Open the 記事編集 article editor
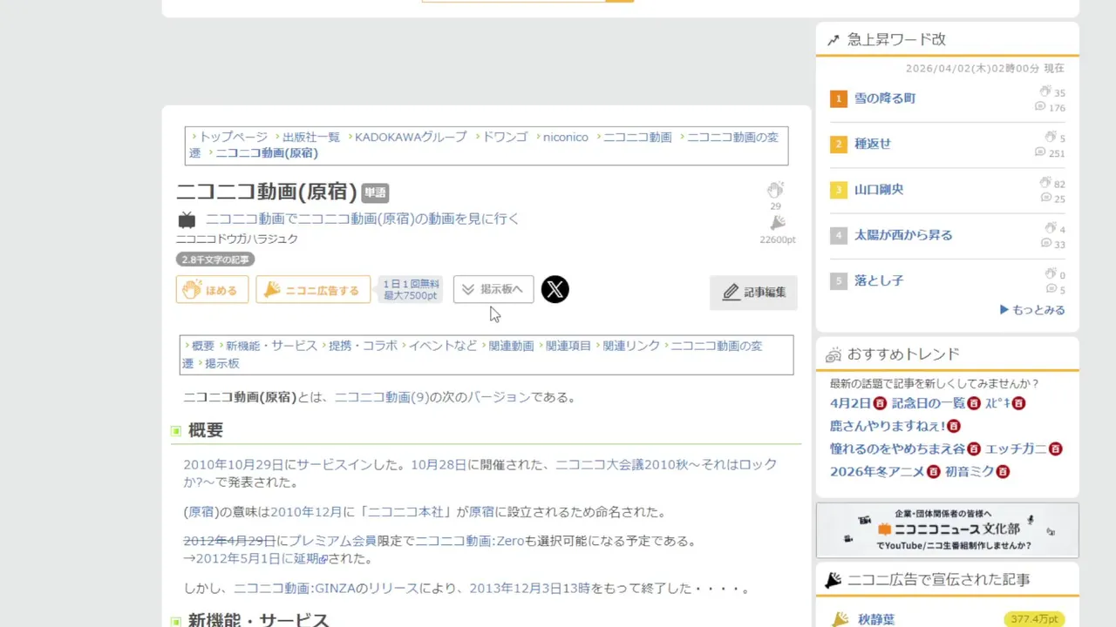Image resolution: width=1116 pixels, height=627 pixels. [753, 293]
